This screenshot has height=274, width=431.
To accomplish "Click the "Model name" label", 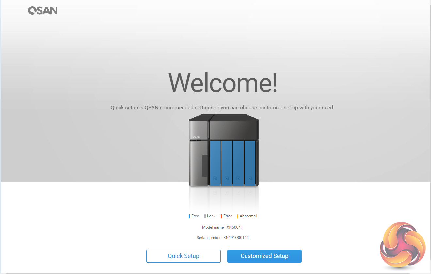I will [x=213, y=227].
